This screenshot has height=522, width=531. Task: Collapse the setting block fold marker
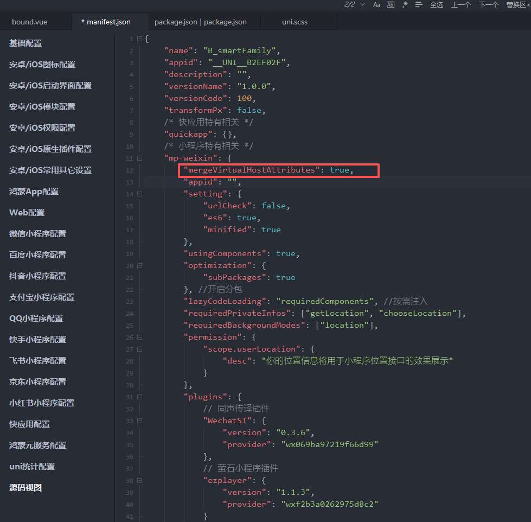(x=139, y=194)
